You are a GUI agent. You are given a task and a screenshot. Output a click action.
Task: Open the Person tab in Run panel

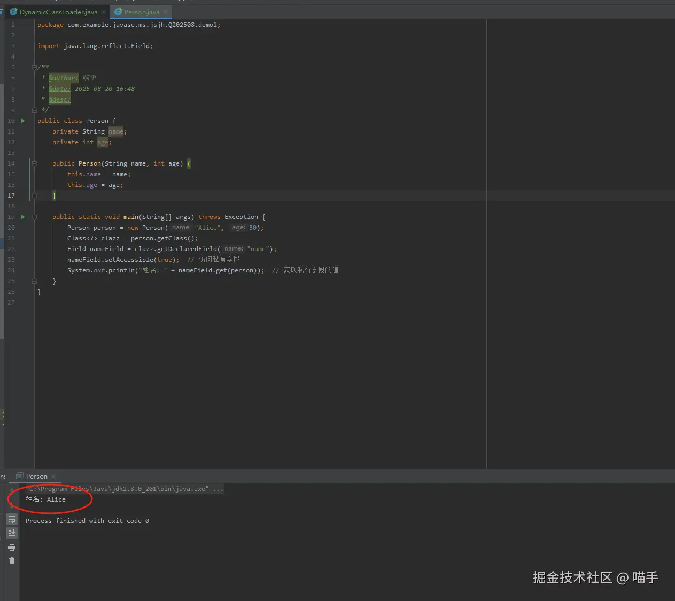click(x=36, y=477)
